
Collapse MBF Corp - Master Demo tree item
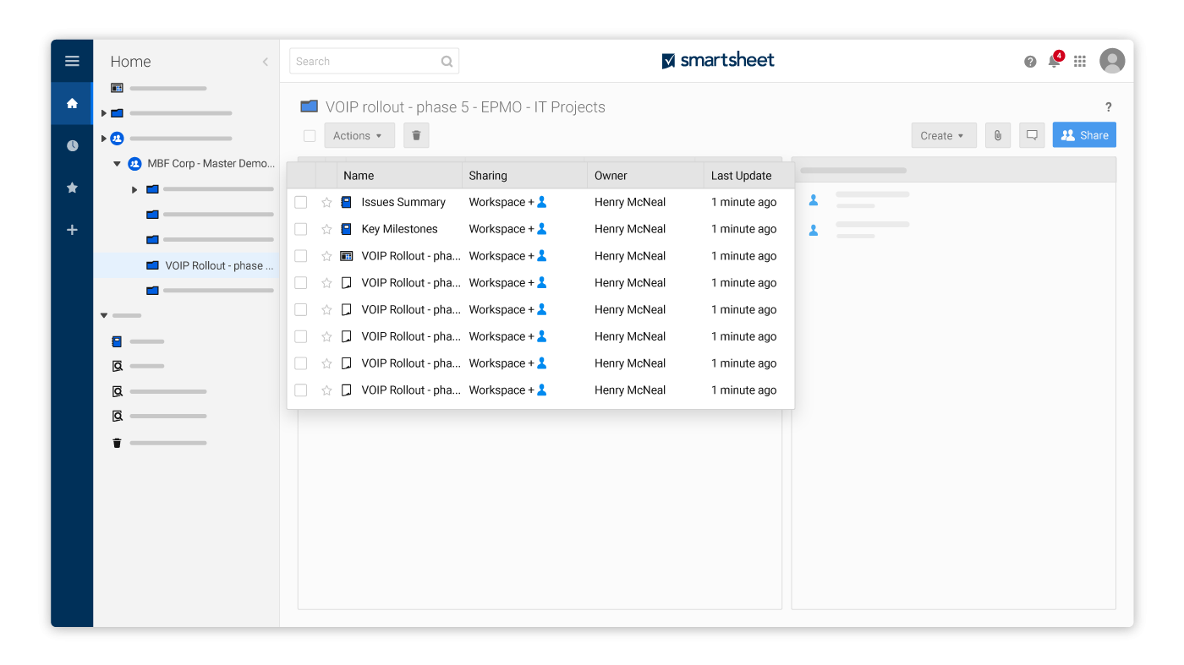coord(118,163)
